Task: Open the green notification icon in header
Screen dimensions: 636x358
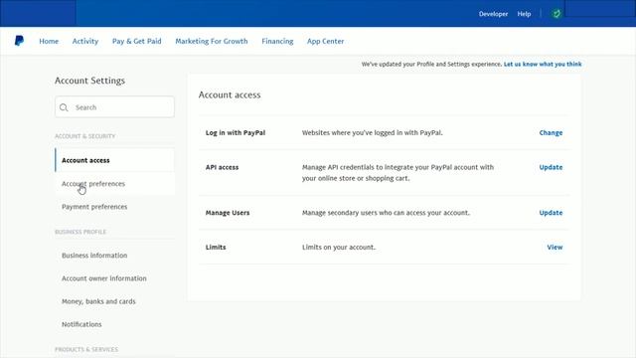Action: [556, 14]
